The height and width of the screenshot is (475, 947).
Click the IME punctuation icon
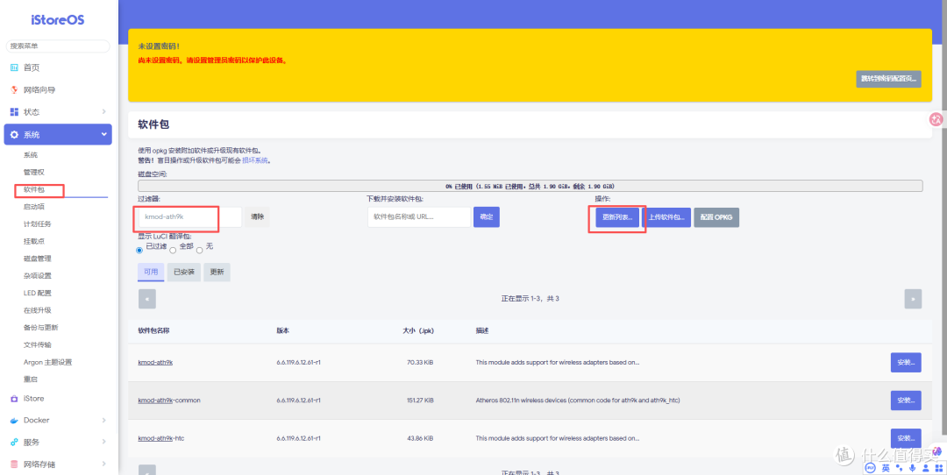[899, 468]
